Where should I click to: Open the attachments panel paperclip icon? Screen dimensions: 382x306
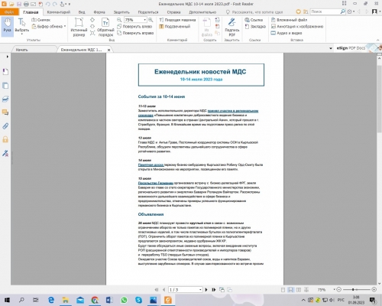(5, 126)
